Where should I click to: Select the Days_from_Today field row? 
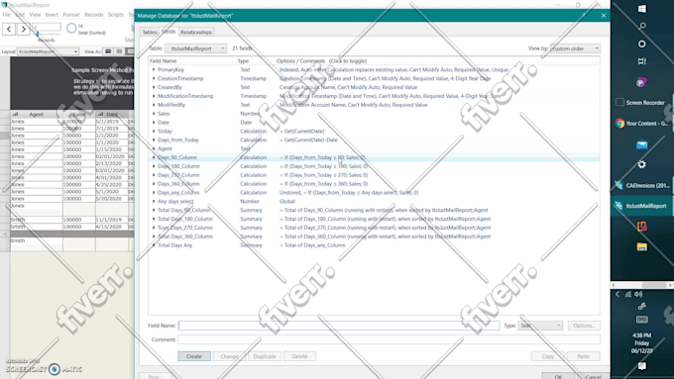374,140
